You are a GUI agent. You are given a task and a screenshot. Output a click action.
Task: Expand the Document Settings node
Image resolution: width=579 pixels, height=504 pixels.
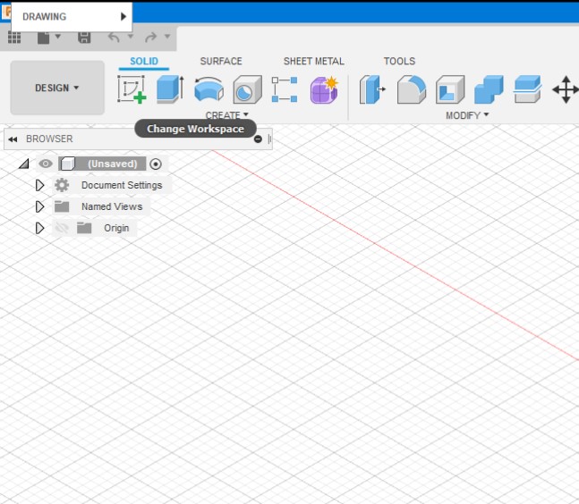click(x=40, y=185)
